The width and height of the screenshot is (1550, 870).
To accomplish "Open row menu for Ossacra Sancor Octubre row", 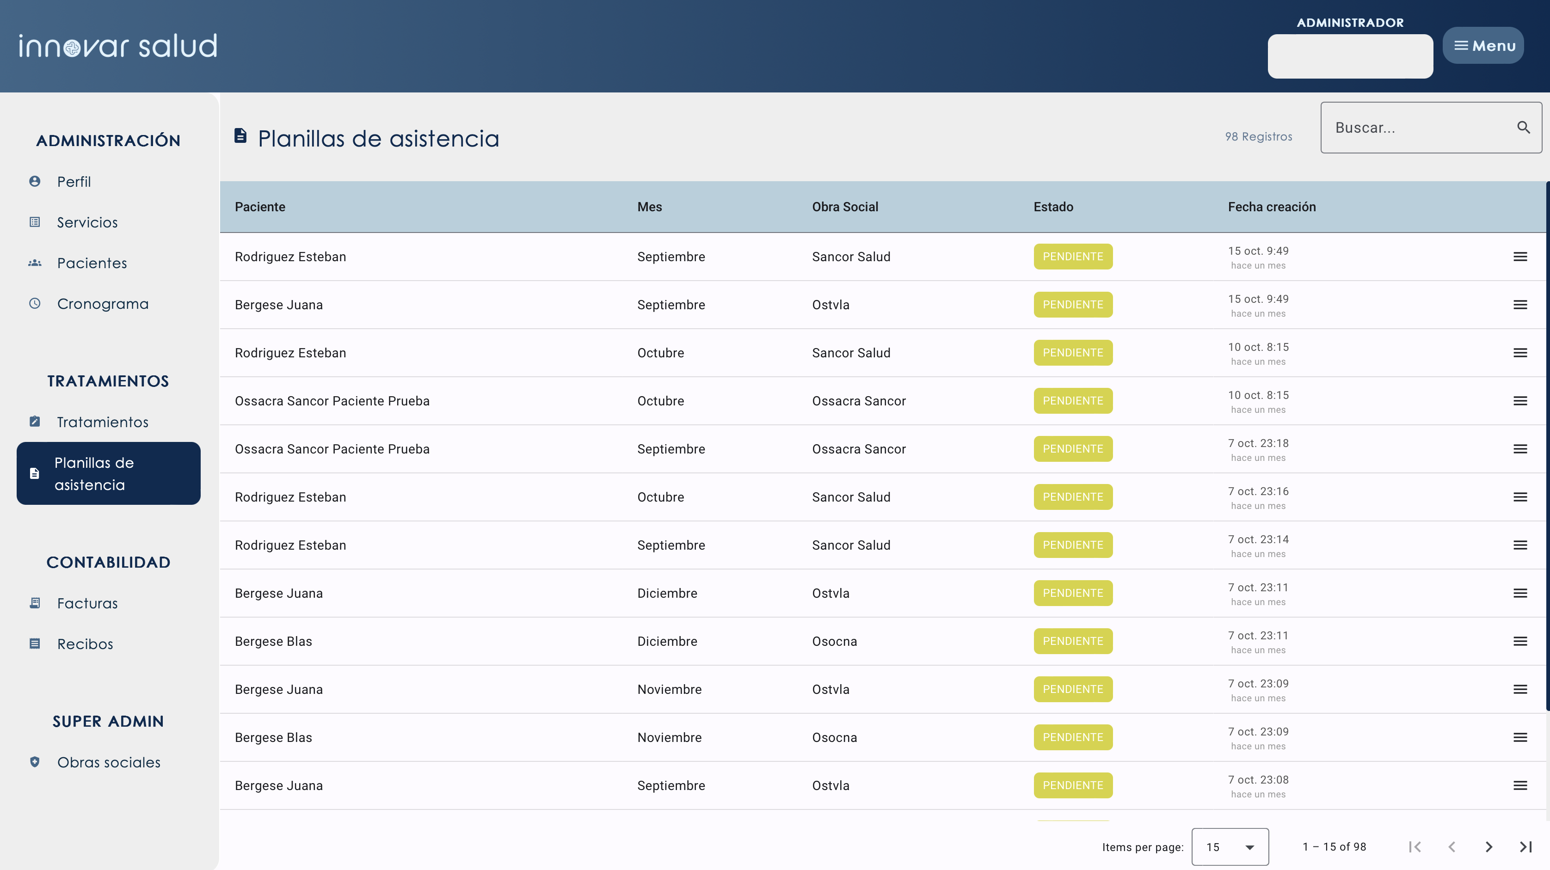I will [x=1520, y=401].
